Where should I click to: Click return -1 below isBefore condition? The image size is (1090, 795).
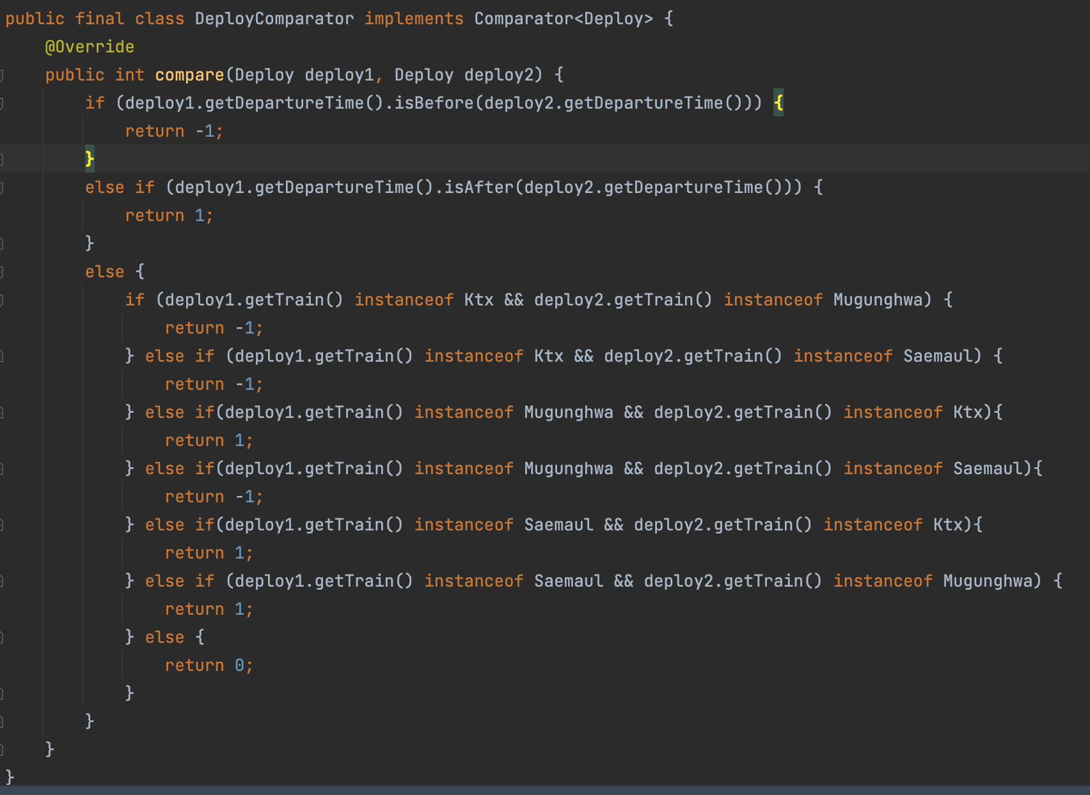pyautogui.click(x=174, y=131)
